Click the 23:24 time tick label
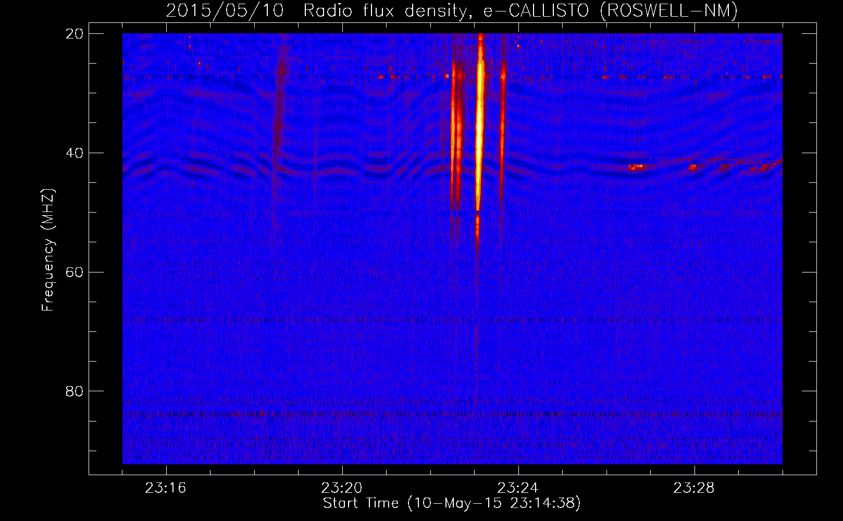This screenshot has width=843, height=521. point(518,488)
